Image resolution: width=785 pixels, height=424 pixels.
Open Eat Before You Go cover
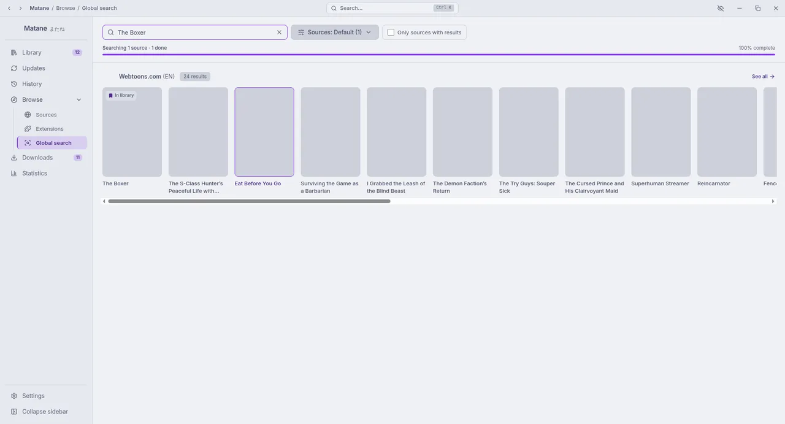point(264,132)
